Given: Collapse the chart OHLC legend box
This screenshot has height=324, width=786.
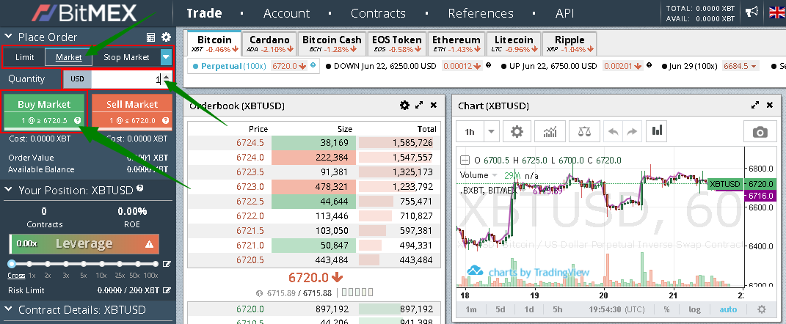Looking at the screenshot, I should pos(465,161).
